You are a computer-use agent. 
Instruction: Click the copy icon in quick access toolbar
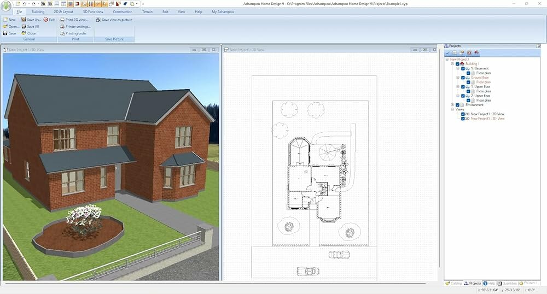132,4
